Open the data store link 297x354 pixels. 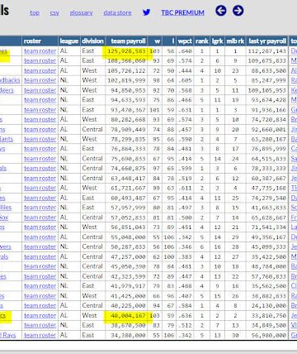[117, 12]
